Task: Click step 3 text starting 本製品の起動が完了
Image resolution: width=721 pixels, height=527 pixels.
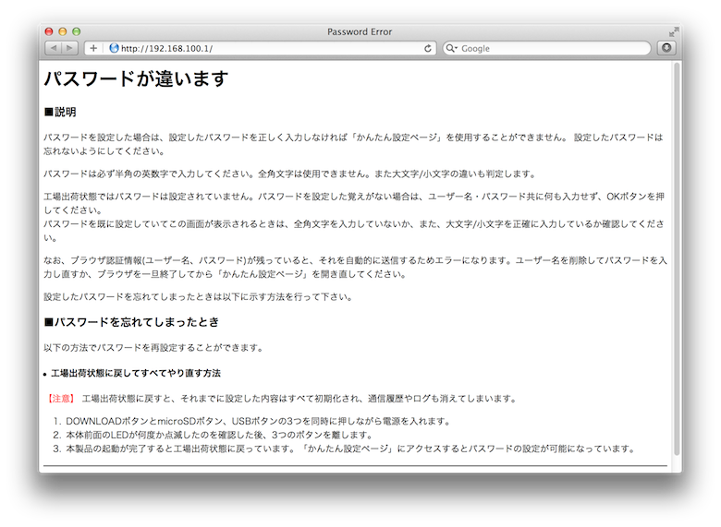Action: [351, 449]
